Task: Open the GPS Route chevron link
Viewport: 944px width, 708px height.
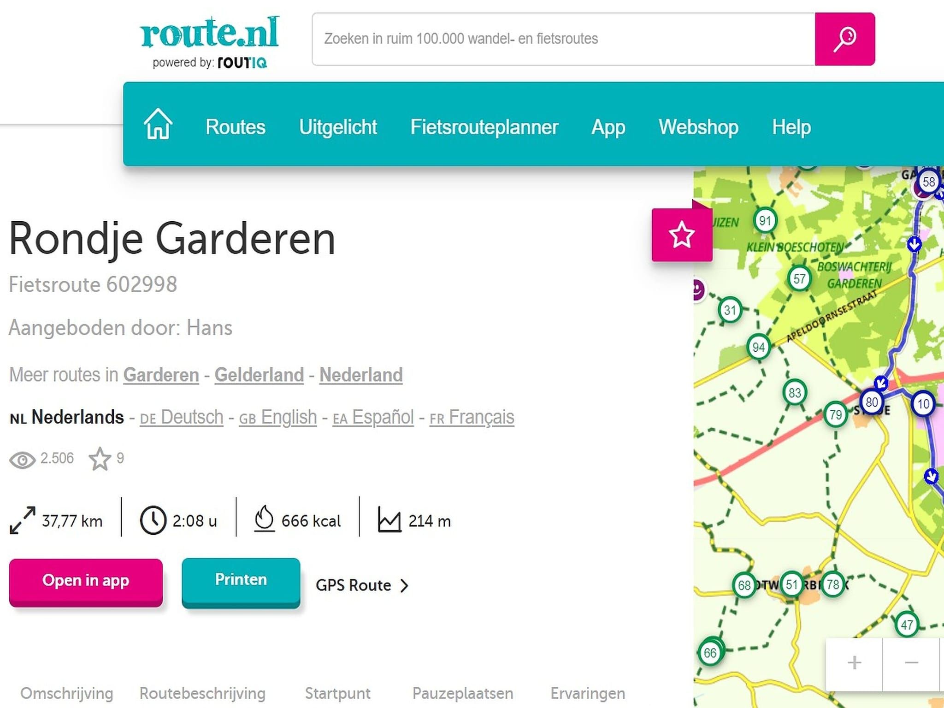Action: pyautogui.click(x=362, y=585)
